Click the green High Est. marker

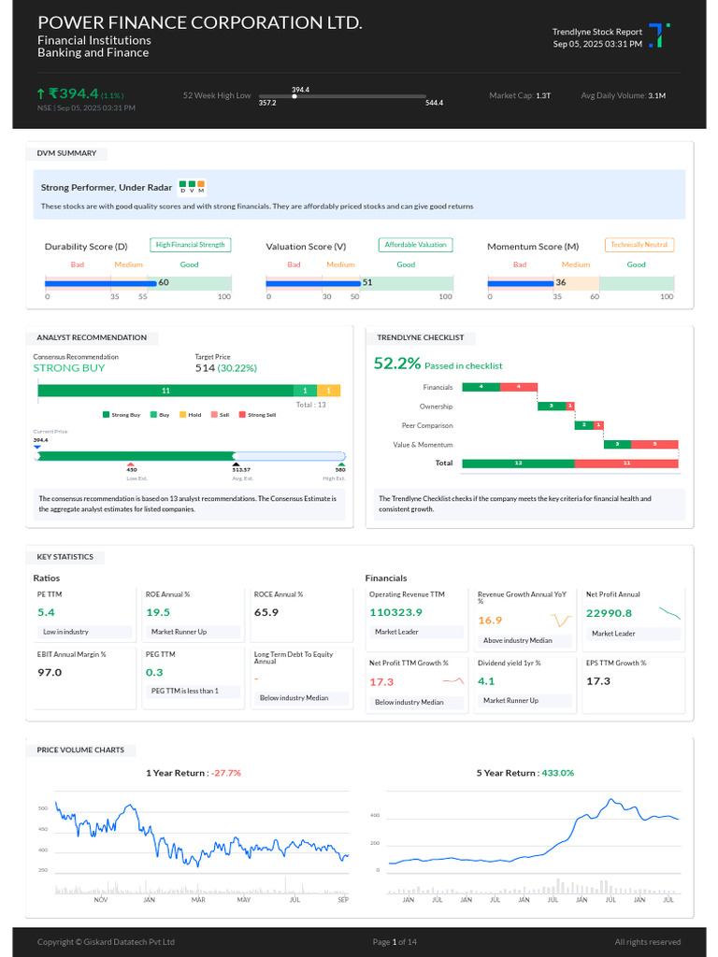click(340, 464)
